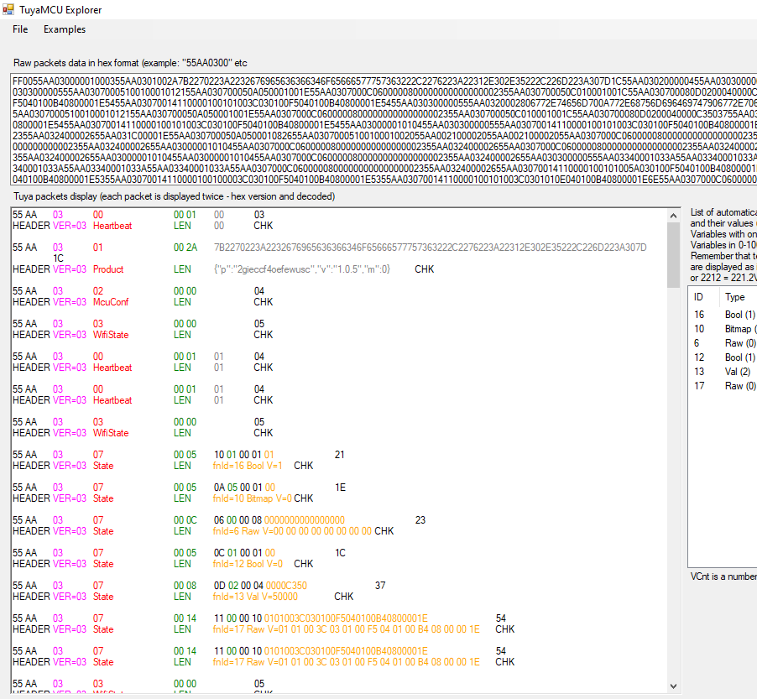Screen dimensions: 757x699
Task: Click the Bool (1) cell in row 12
Action: click(x=740, y=357)
